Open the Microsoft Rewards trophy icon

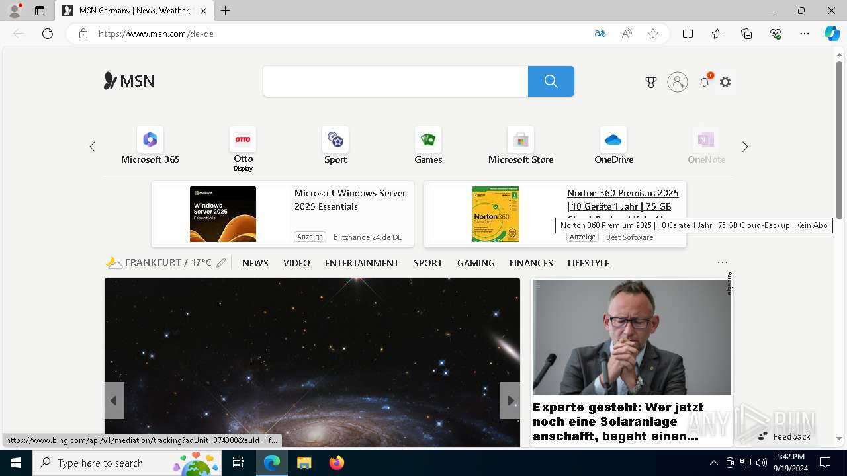pyautogui.click(x=651, y=82)
